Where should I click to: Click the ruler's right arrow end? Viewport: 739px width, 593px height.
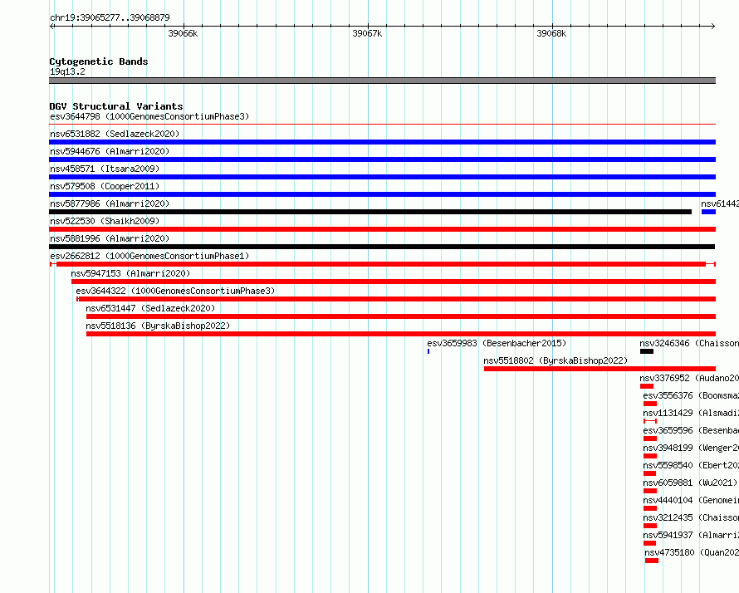[x=712, y=27]
